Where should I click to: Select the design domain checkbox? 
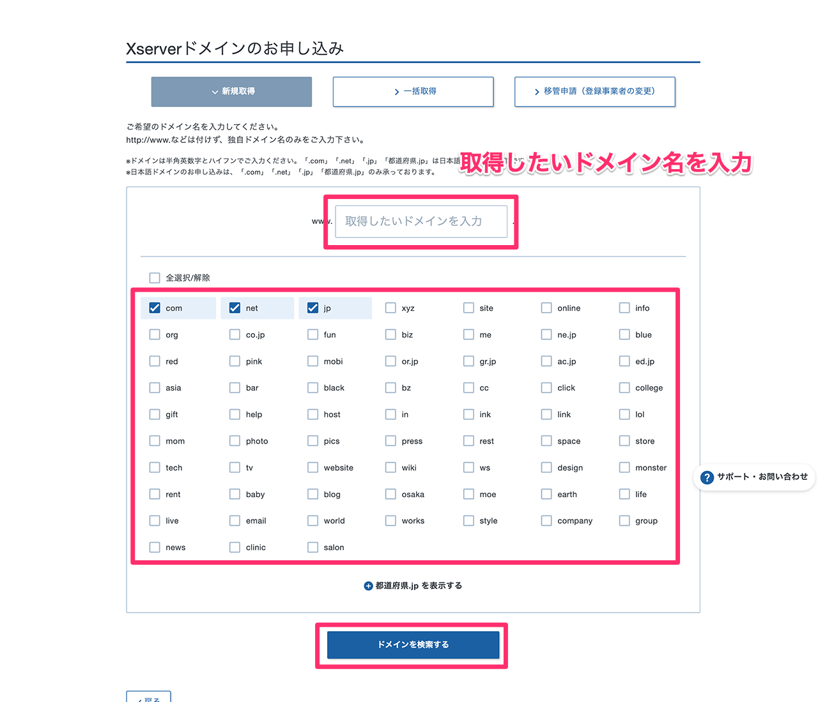click(546, 468)
